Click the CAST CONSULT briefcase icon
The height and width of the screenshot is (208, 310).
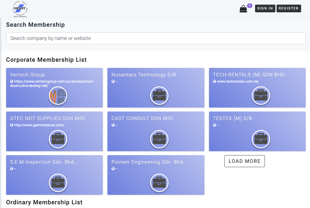click(159, 139)
